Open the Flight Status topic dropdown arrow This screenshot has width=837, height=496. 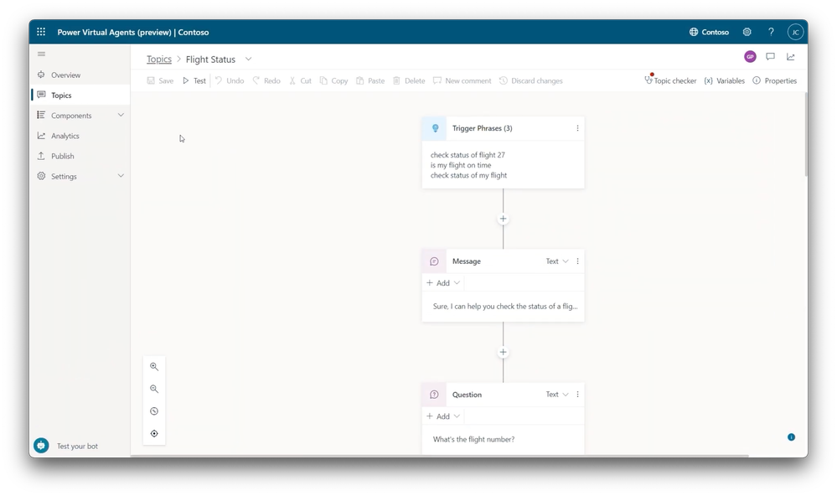(248, 59)
